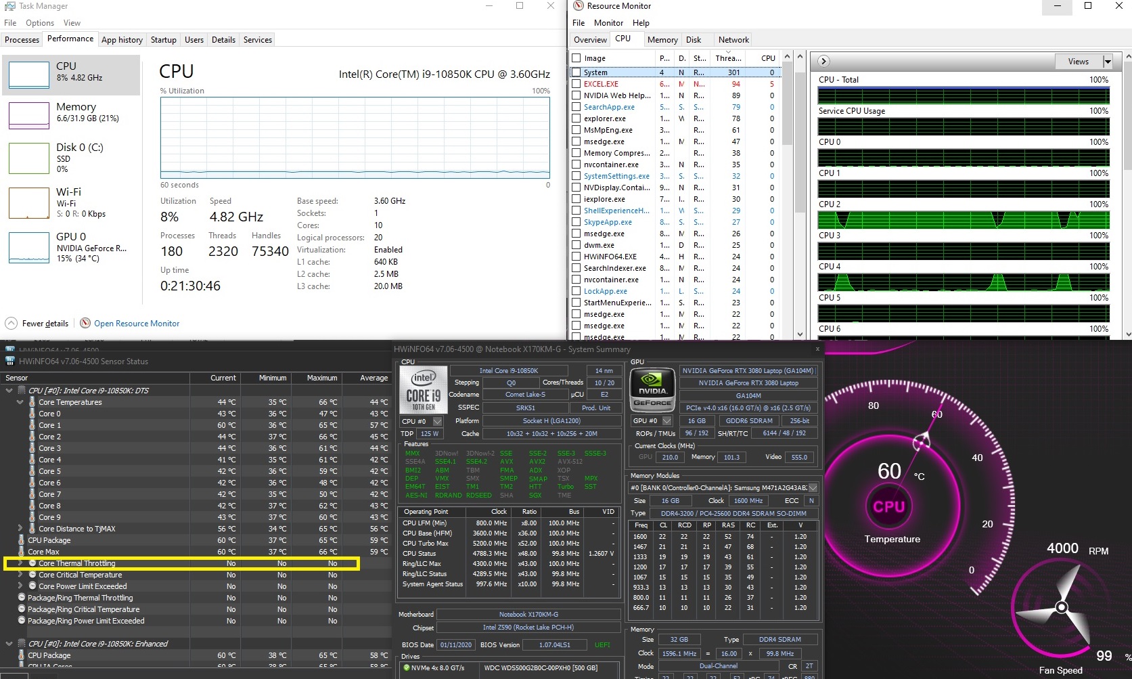Click the Task Manager title bar icon
This screenshot has width=1132, height=679.
pyautogui.click(x=9, y=6)
